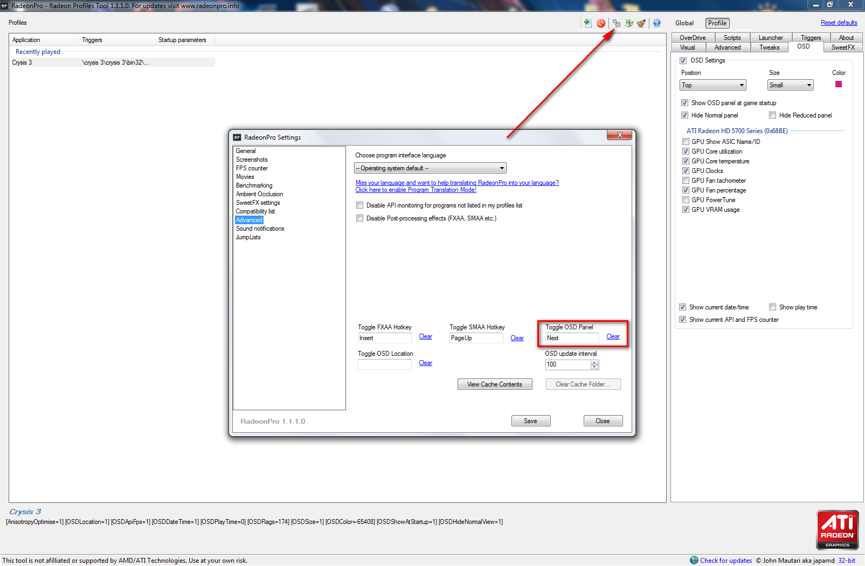Viewport: 865px width, 566px height.
Task: Open the program interface language dropdown
Action: [x=430, y=168]
